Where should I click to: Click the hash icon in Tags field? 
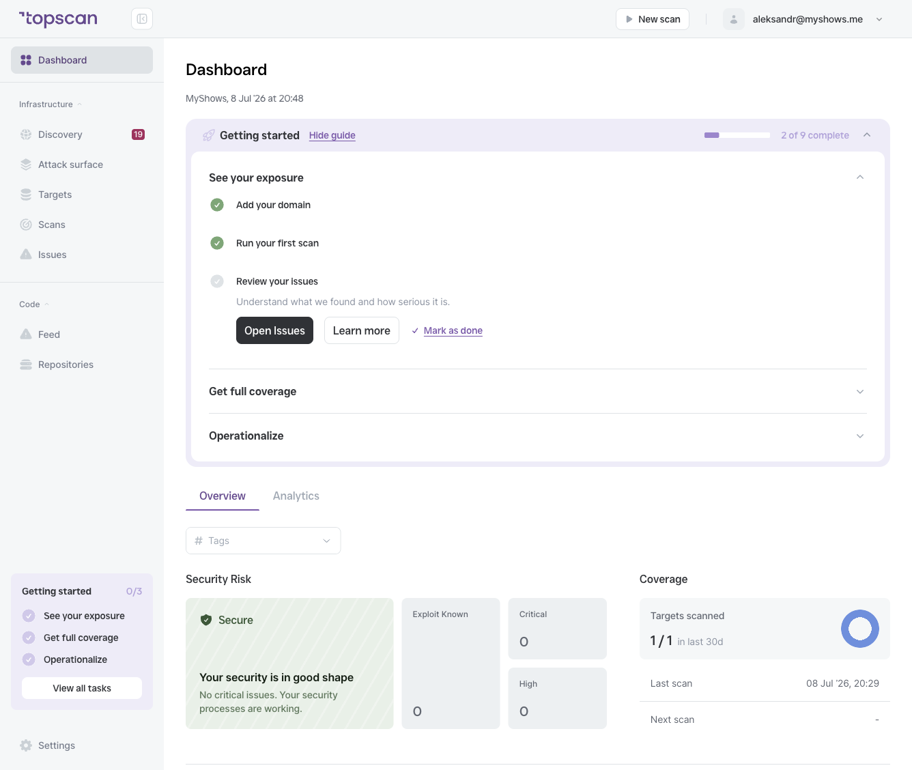click(199, 541)
